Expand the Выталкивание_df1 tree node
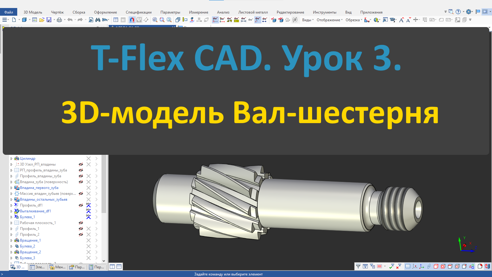The height and width of the screenshot is (277, 492). coord(12,211)
